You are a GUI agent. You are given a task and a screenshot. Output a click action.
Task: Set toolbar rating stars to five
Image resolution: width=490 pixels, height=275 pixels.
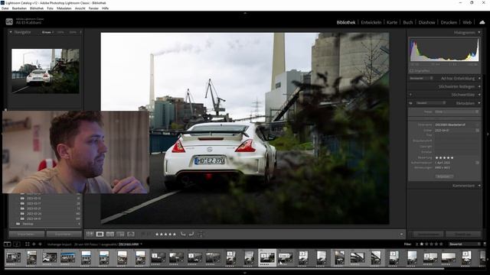point(174,235)
